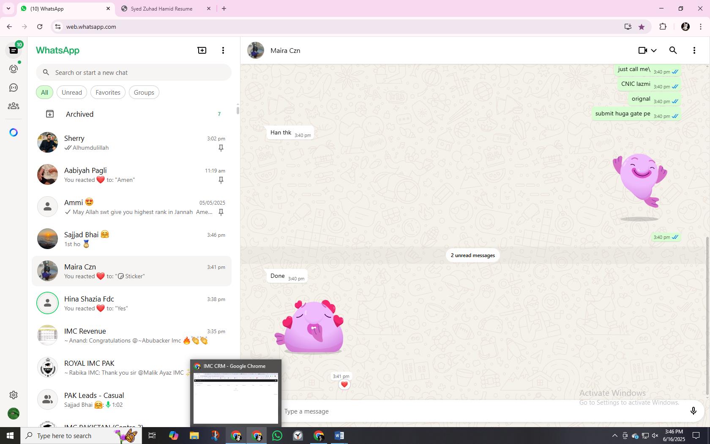Open the chat list menu dots

223,50
